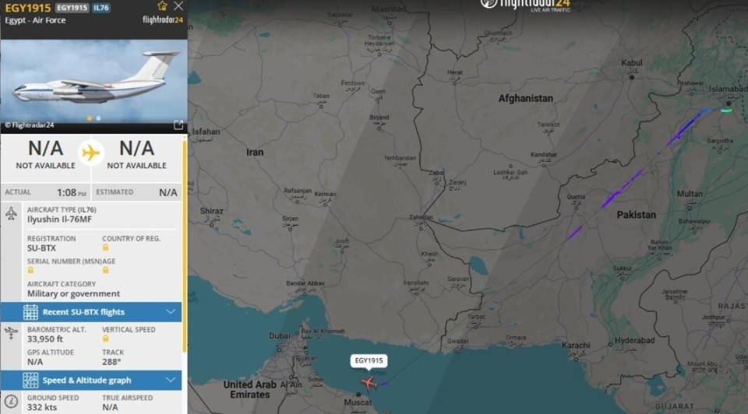
Task: Click graph icon in Speed & Altitude bar
Action: point(30,381)
